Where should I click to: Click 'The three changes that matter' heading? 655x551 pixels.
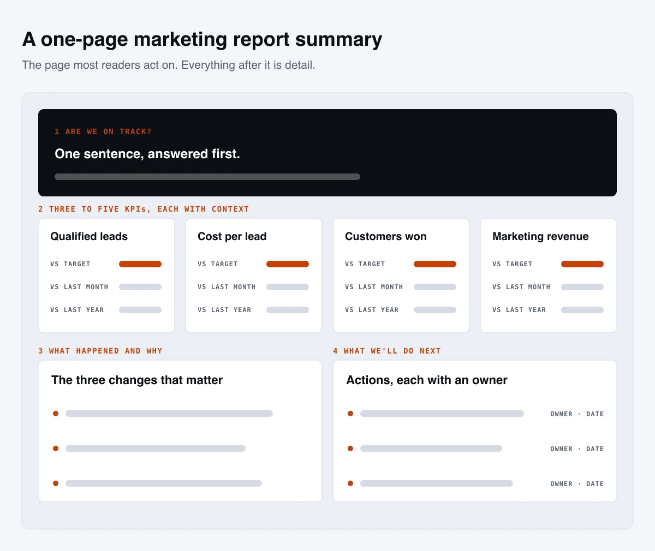pos(137,380)
